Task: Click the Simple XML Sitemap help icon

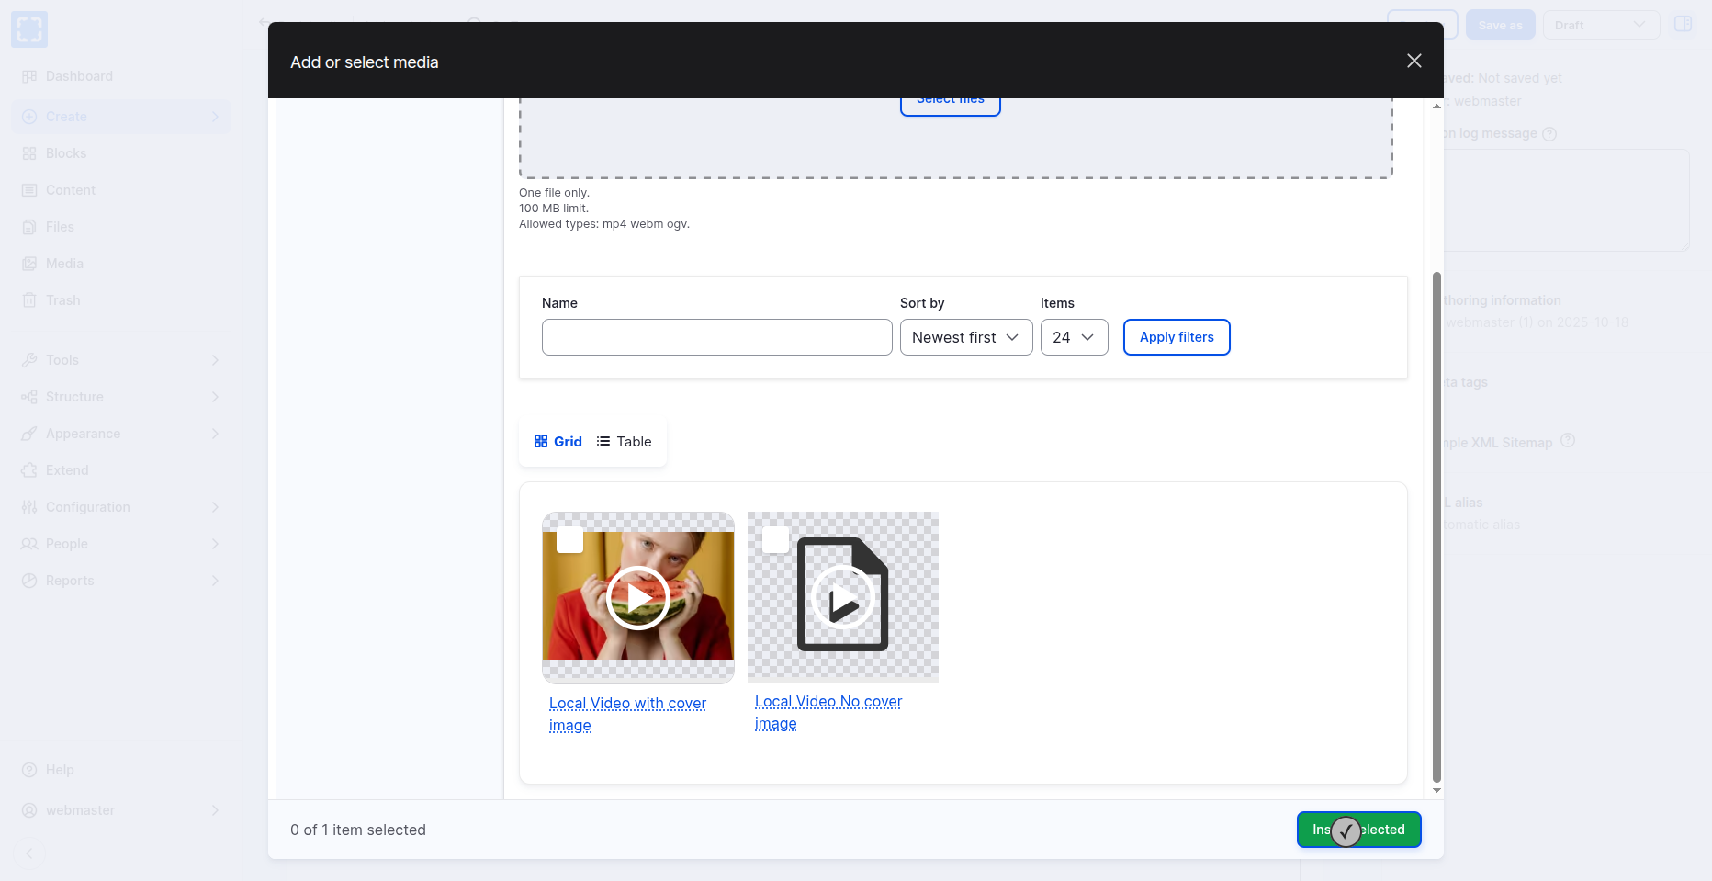Action: pos(1568,441)
